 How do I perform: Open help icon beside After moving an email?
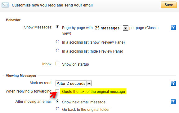click(173, 102)
